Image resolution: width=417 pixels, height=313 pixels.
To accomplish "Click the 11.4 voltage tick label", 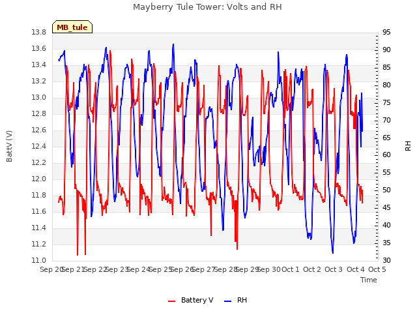I will (x=39, y=228).
